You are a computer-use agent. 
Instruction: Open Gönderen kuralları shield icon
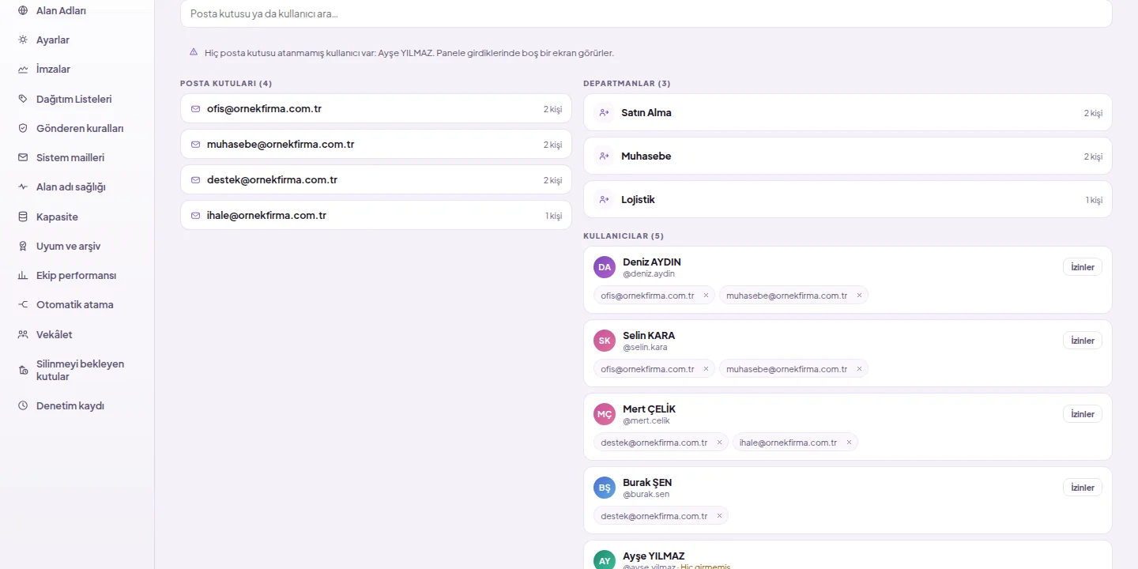click(x=23, y=128)
